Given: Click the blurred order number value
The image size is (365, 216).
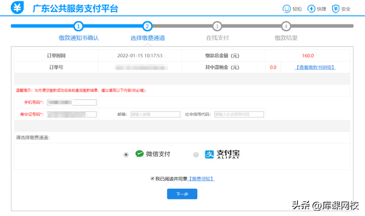Looking at the screenshot, I should 141,68.
